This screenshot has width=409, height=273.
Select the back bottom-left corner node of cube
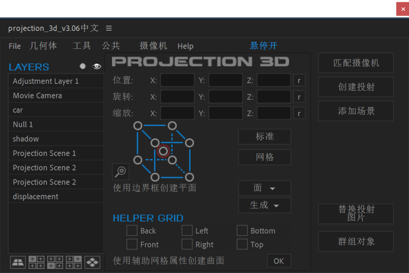point(138,160)
